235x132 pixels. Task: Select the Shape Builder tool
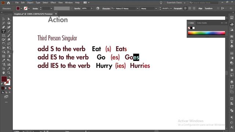click(4, 52)
